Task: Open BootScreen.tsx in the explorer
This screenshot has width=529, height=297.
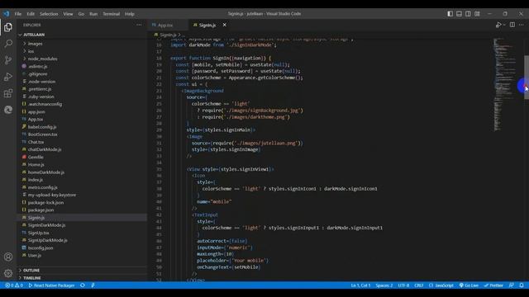Action: (x=42, y=134)
